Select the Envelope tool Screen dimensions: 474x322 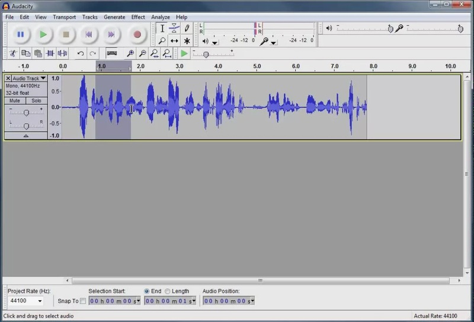174,28
